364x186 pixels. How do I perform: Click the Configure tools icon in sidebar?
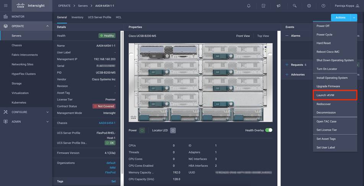(6, 112)
